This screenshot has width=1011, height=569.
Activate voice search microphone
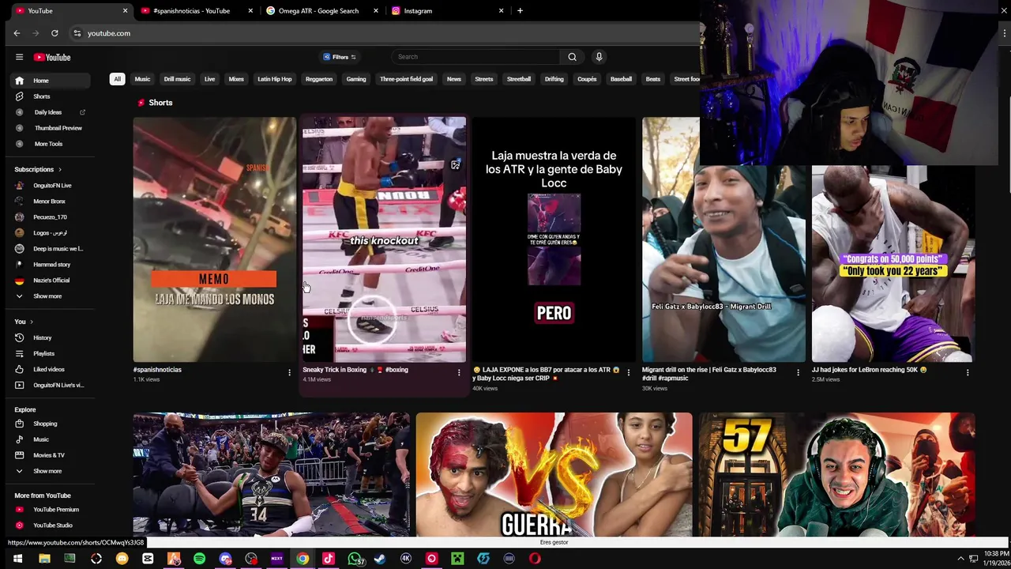tap(599, 57)
